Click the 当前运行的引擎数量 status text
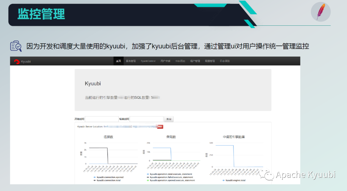 [102, 97]
